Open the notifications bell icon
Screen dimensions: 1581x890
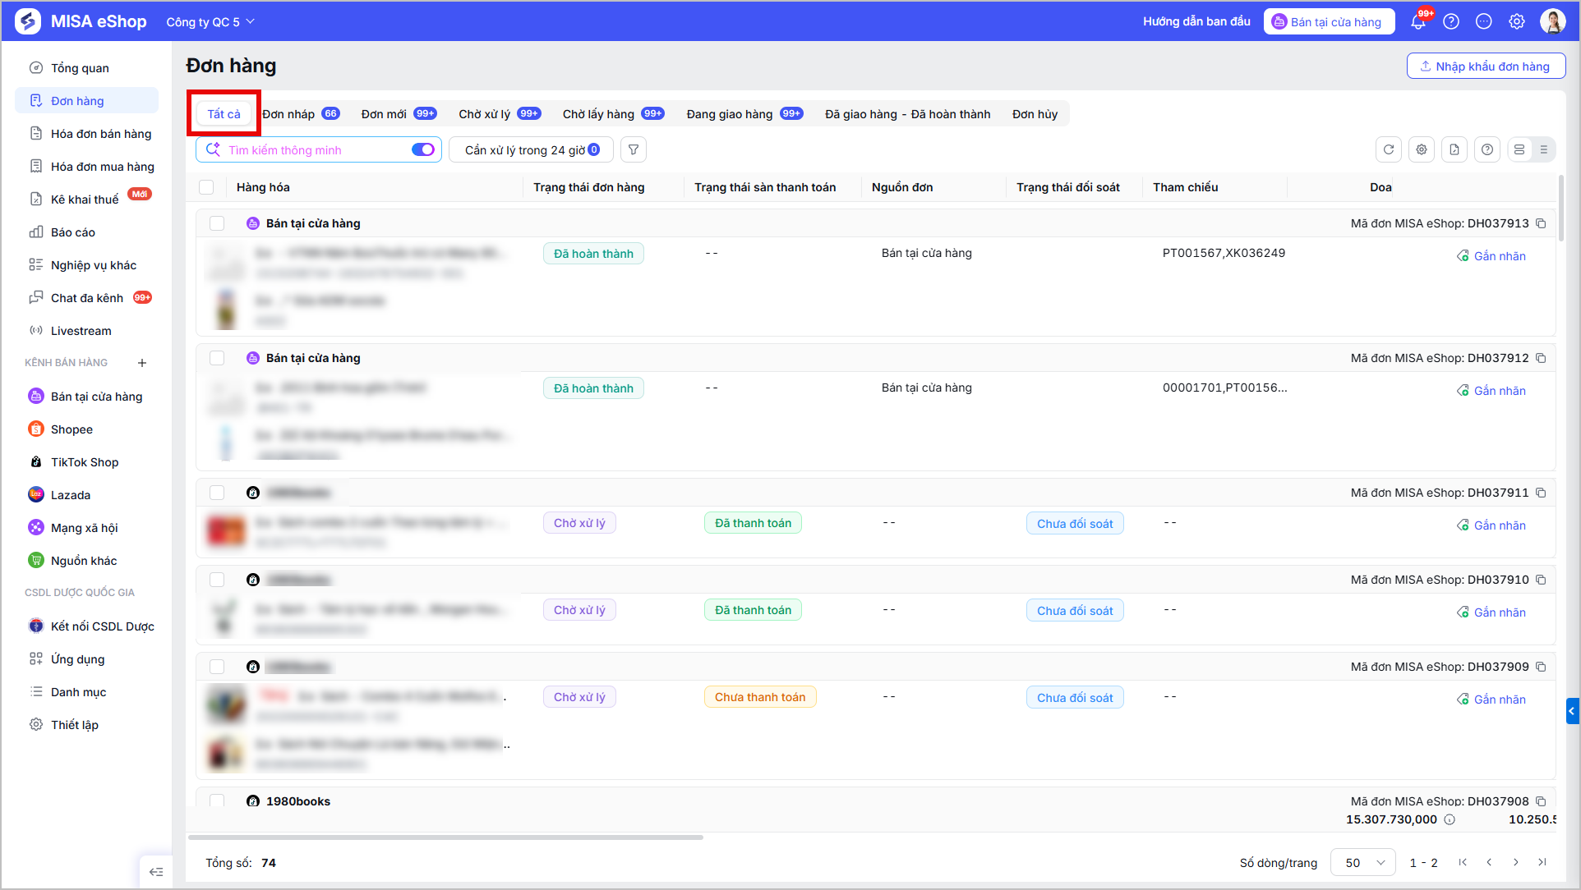(1418, 22)
